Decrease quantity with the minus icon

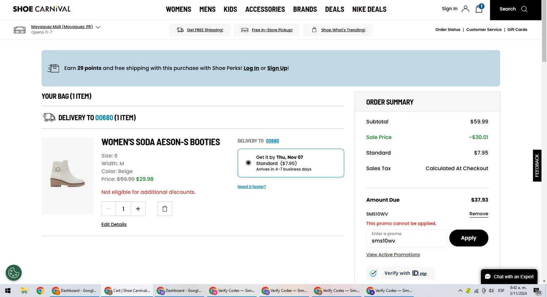[x=109, y=209]
